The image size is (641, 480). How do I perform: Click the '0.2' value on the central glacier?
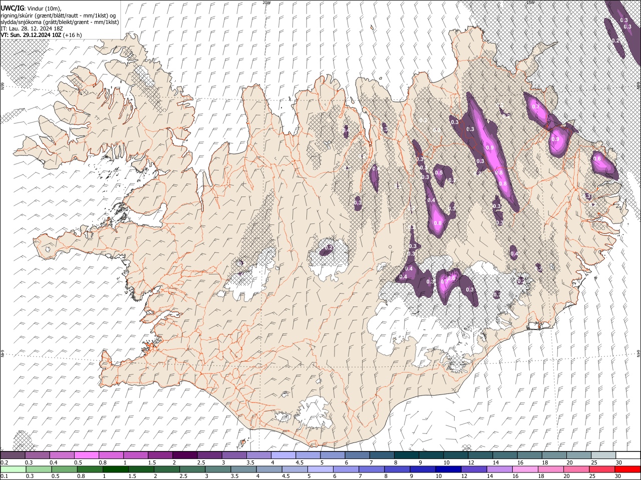click(329, 247)
